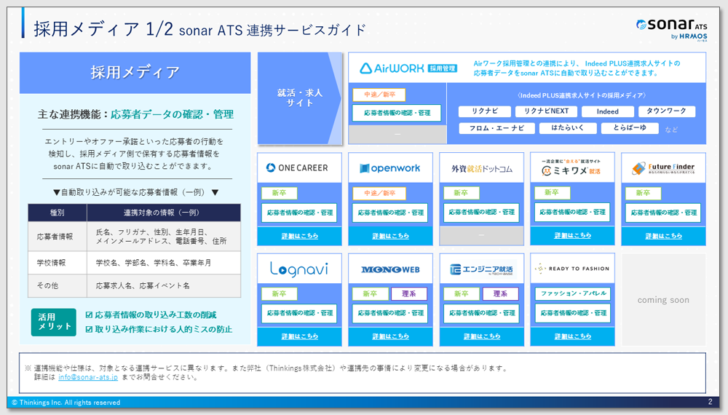Click 理系 label under エンジニア就活
The width and height of the screenshot is (728, 415).
pyautogui.click(x=500, y=294)
